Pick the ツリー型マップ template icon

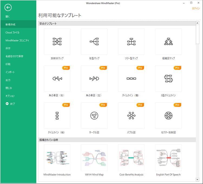coord(131,41)
